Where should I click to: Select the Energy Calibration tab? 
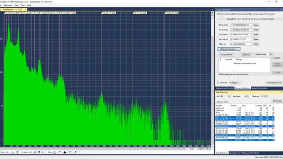tap(242, 88)
